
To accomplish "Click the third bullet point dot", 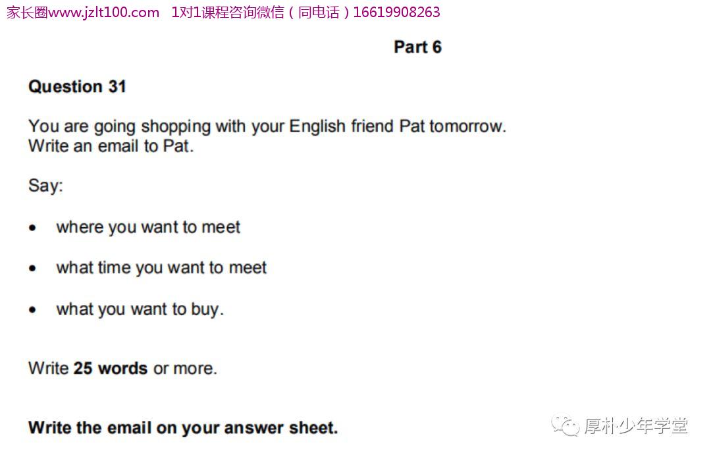I will (x=32, y=310).
